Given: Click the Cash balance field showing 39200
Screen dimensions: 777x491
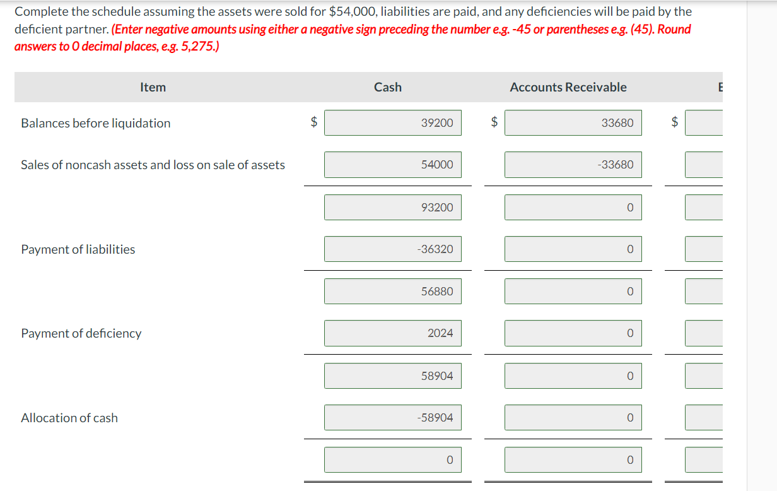Looking at the screenshot, I should (392, 122).
